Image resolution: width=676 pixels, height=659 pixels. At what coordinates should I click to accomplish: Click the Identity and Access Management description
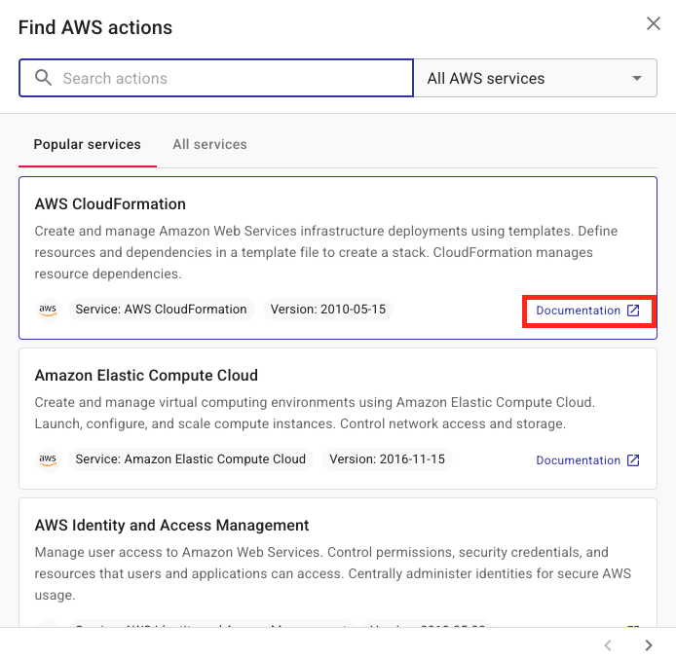[333, 573]
